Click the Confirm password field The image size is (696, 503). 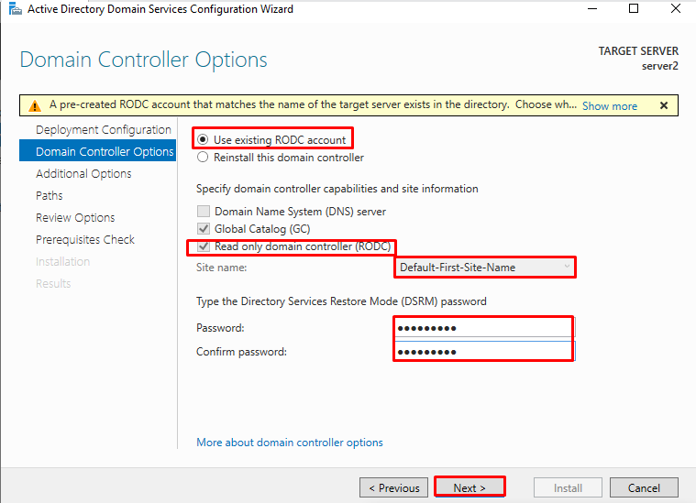coord(484,352)
